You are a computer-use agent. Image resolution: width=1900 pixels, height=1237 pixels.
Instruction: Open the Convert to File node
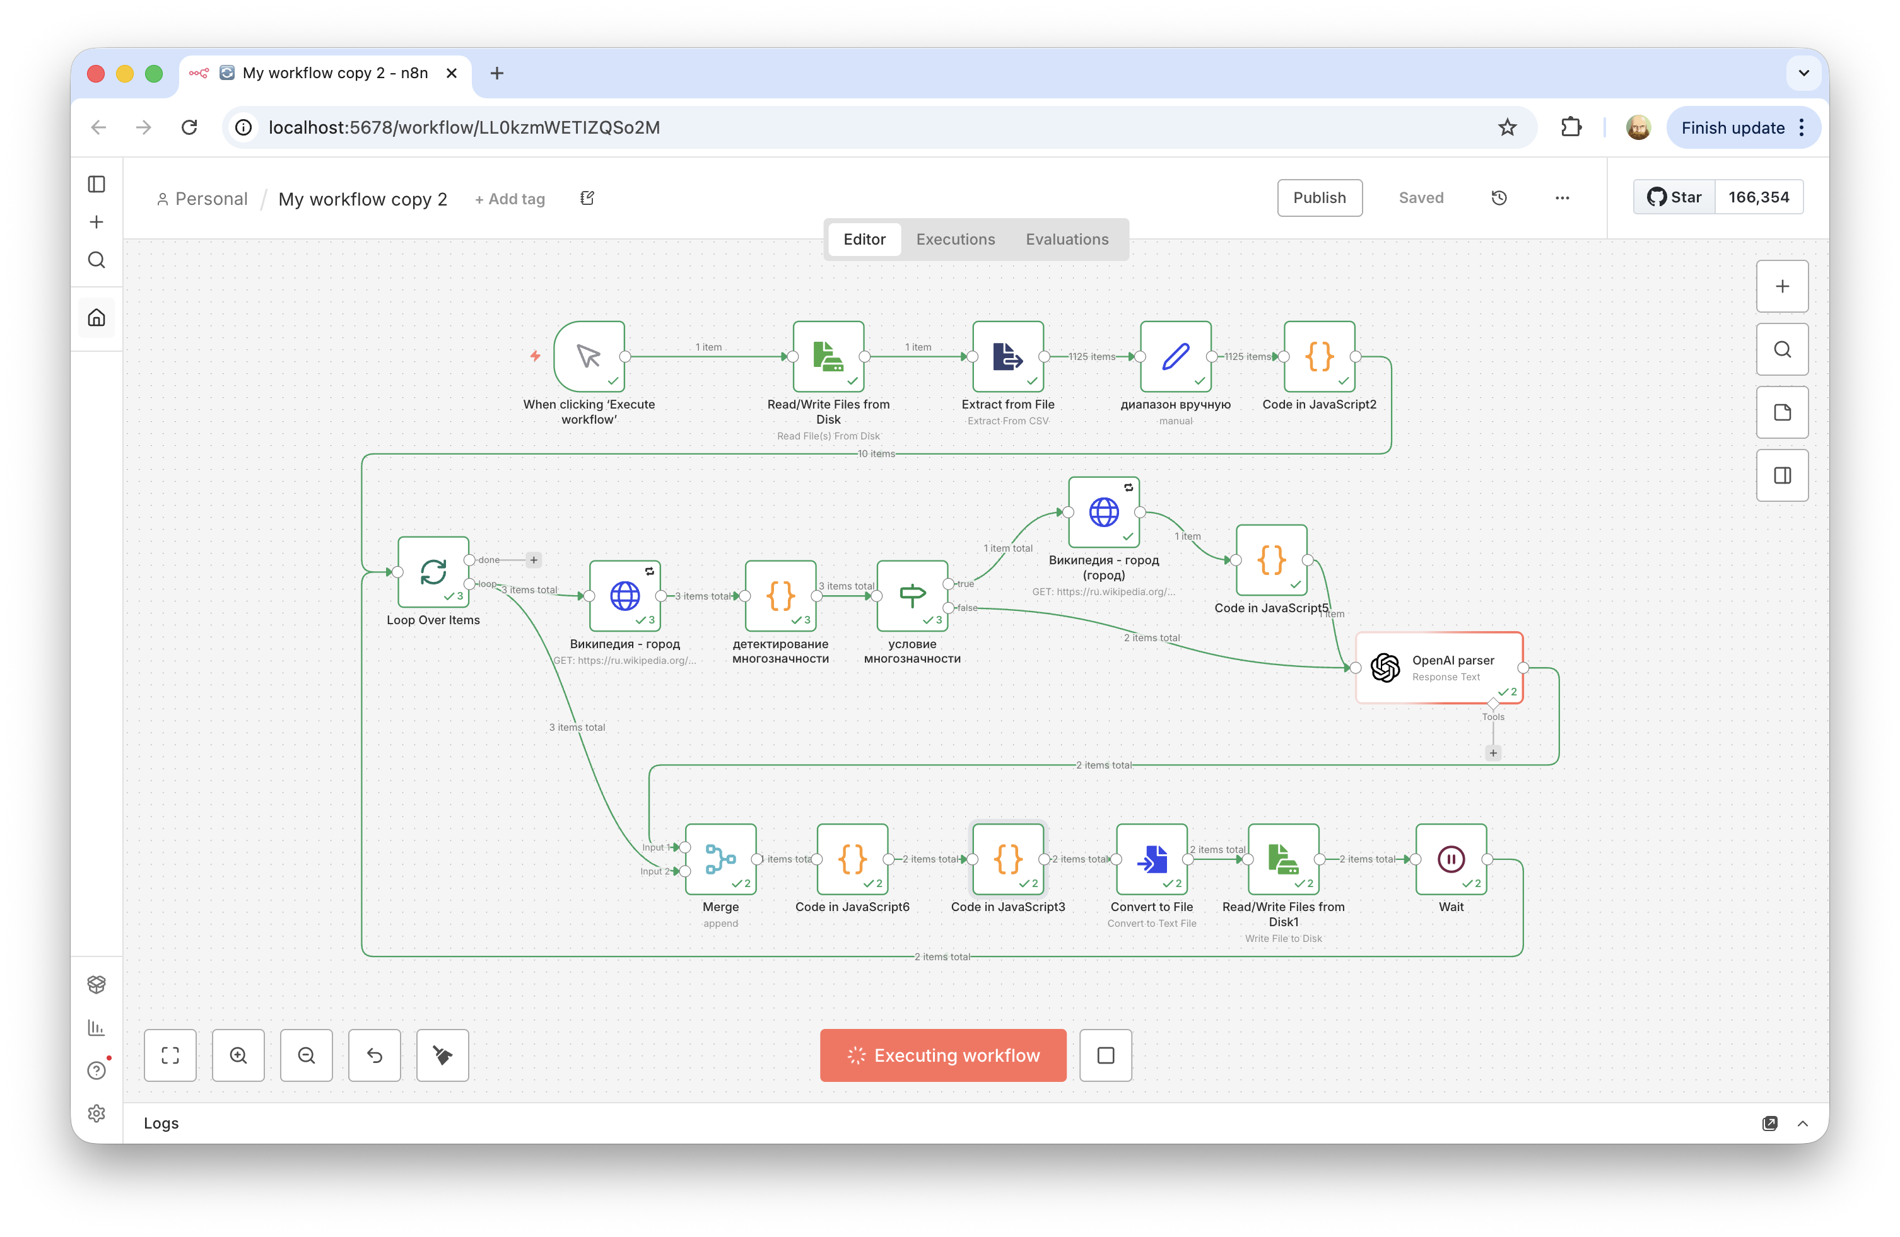1151,859
